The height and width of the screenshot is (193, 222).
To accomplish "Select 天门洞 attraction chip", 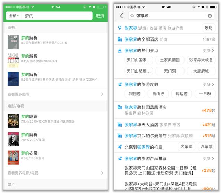I will pos(170,71).
